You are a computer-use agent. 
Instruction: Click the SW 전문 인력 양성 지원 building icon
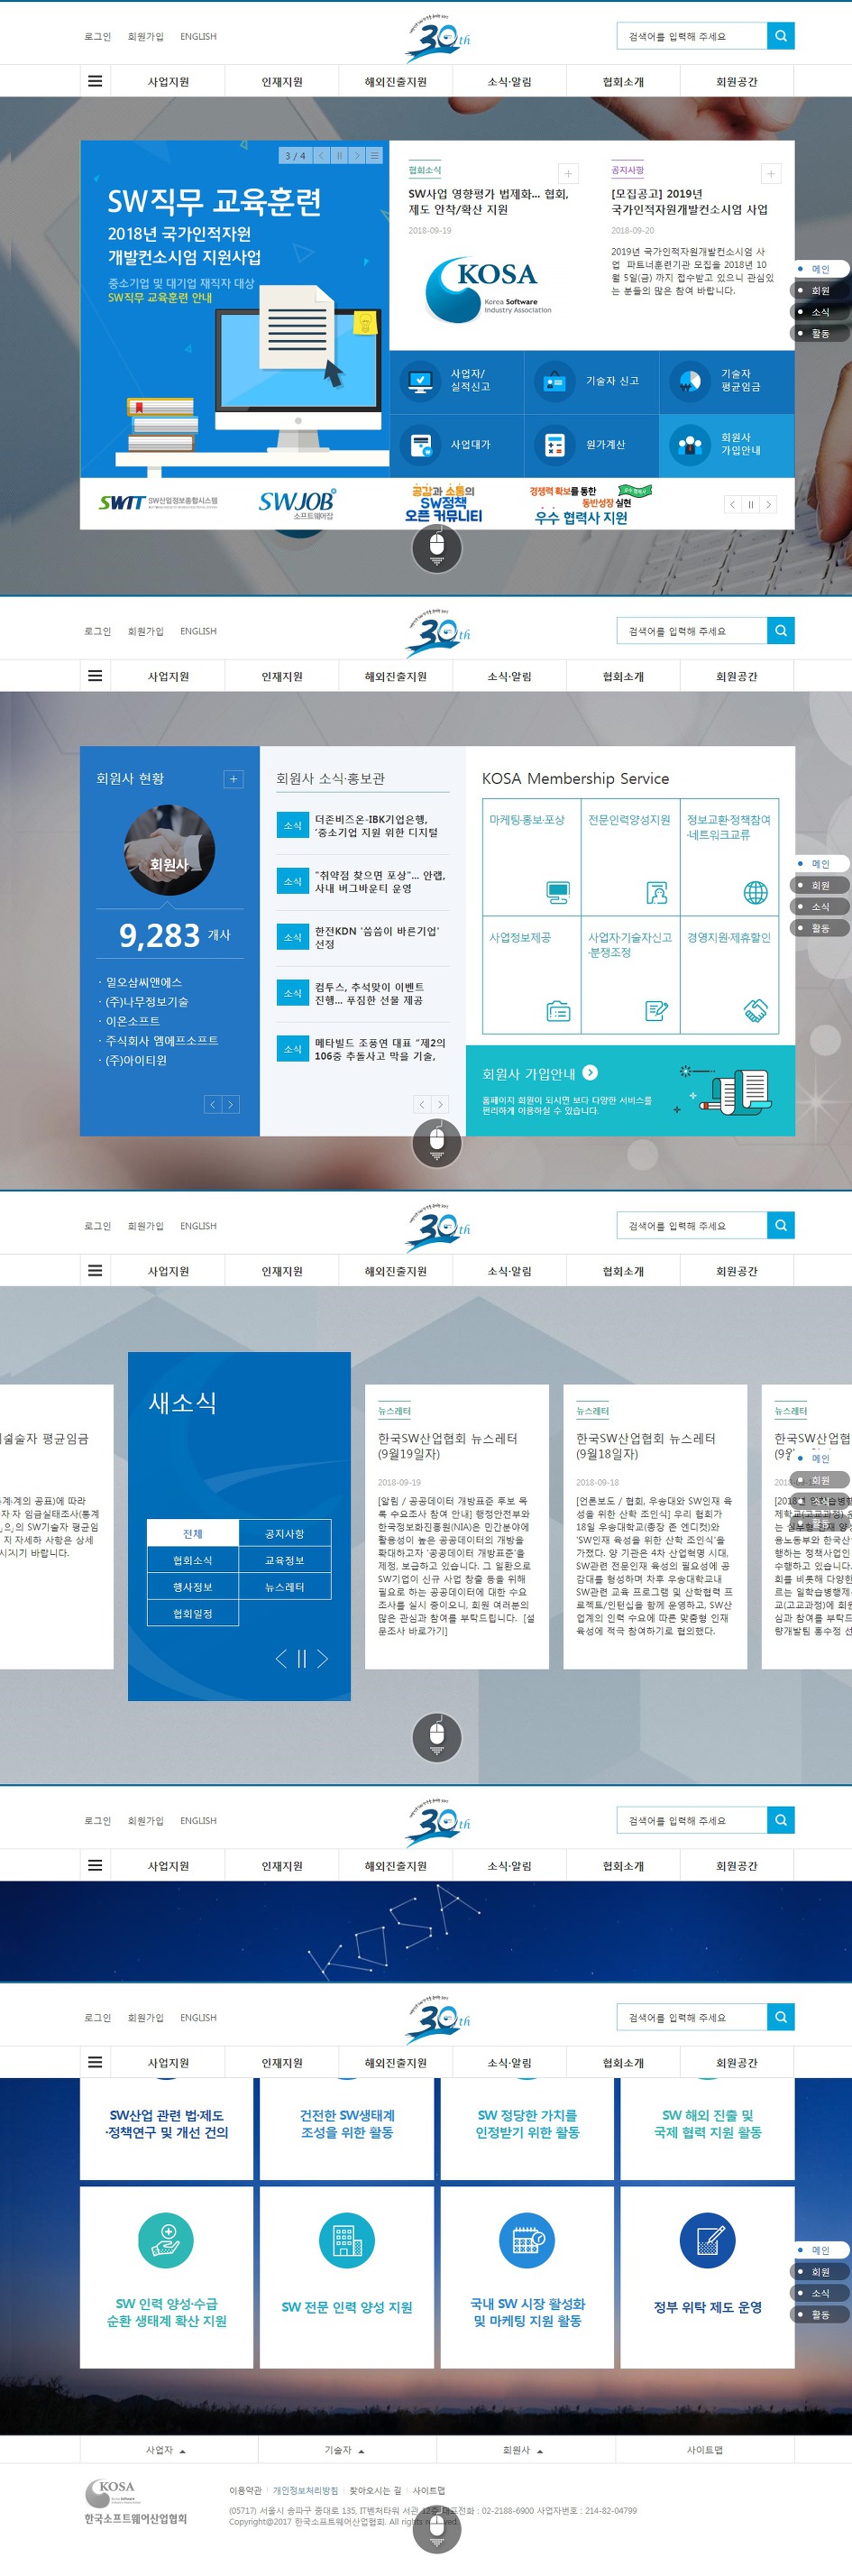pyautogui.click(x=347, y=2240)
